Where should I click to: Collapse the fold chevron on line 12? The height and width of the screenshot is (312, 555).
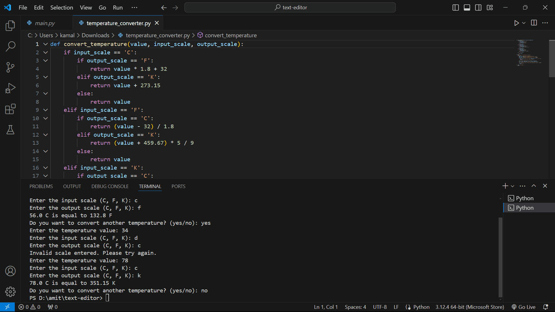[45, 135]
